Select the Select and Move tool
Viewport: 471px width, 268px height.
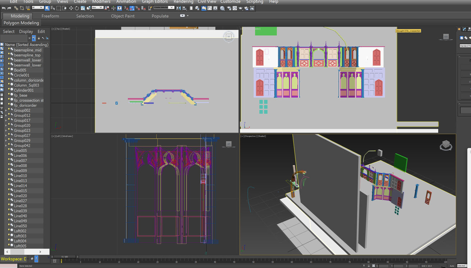[x=71, y=8]
